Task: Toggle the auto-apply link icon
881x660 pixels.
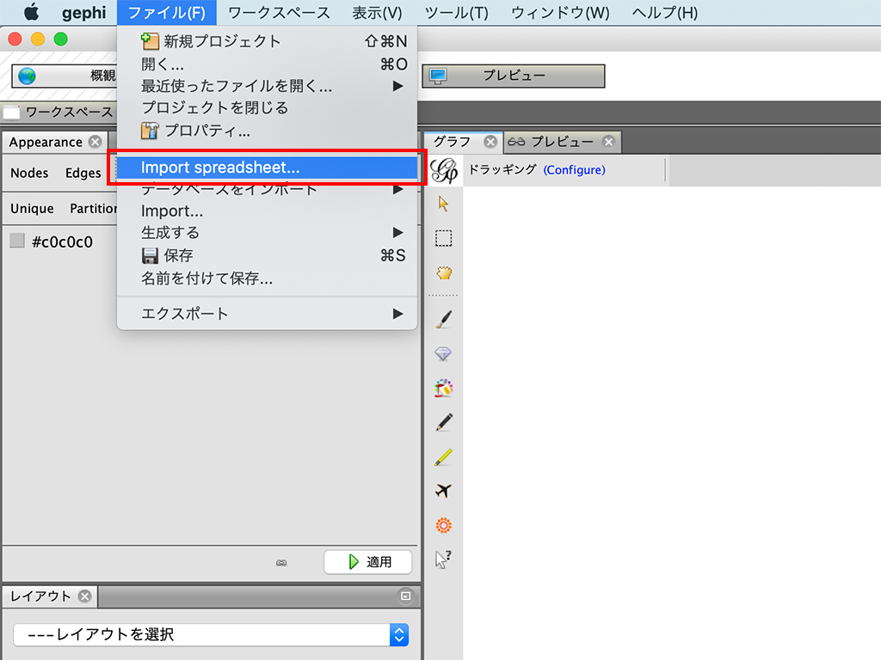Action: (280, 563)
